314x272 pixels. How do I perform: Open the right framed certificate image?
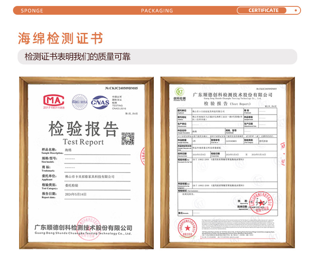coord(227,162)
